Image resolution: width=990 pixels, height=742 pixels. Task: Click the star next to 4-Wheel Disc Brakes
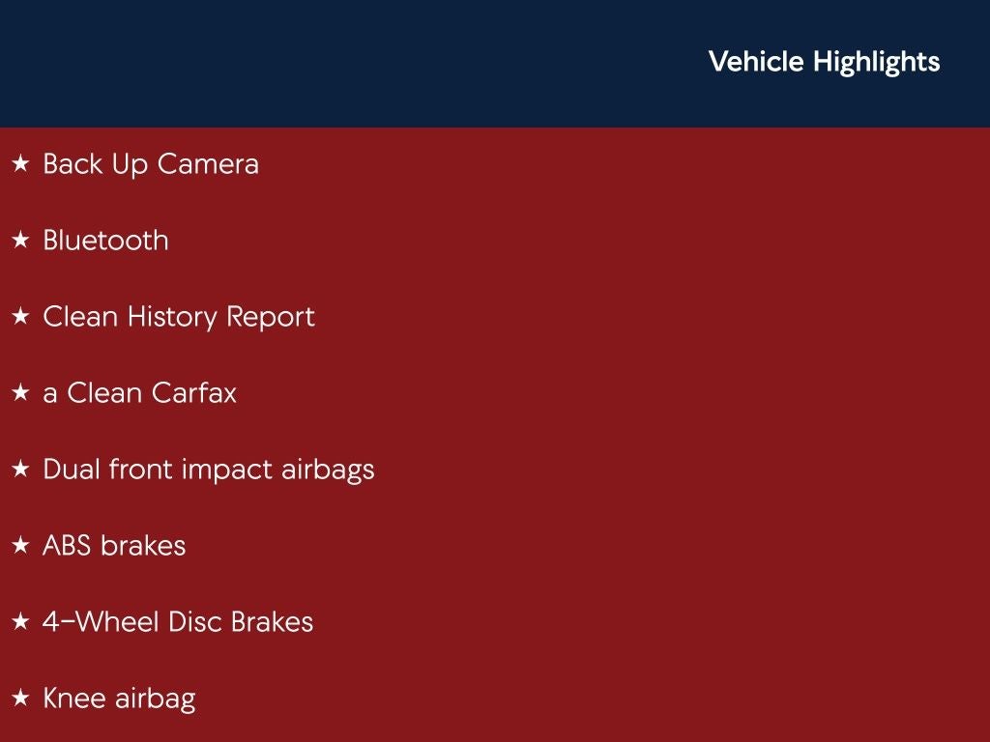click(20, 622)
